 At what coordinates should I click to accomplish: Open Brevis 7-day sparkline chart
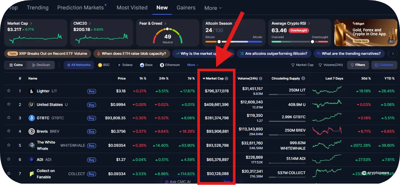point(327,131)
